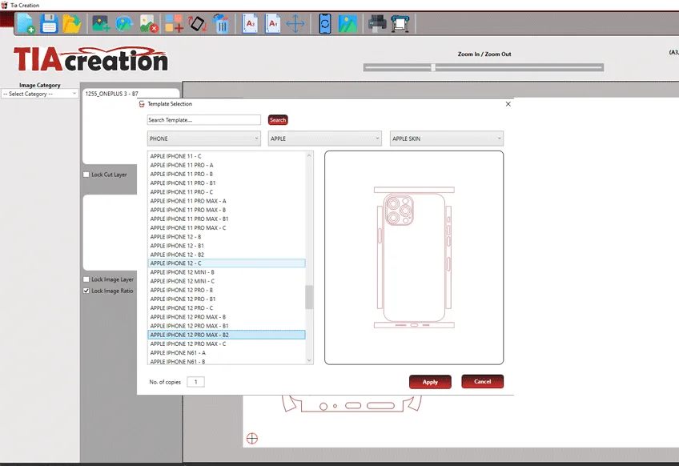Click the replace image icon with circular arrow
This screenshot has width=679, height=466.
coord(124,23)
